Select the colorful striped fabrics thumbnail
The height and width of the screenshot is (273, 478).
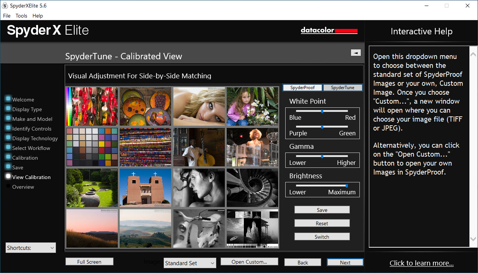coord(145,147)
